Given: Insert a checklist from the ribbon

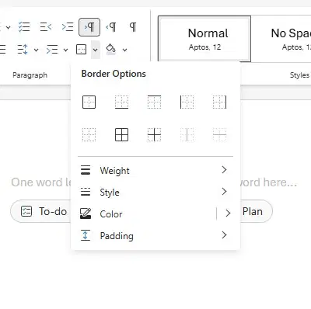Looking at the screenshot, I should (x=24, y=27).
